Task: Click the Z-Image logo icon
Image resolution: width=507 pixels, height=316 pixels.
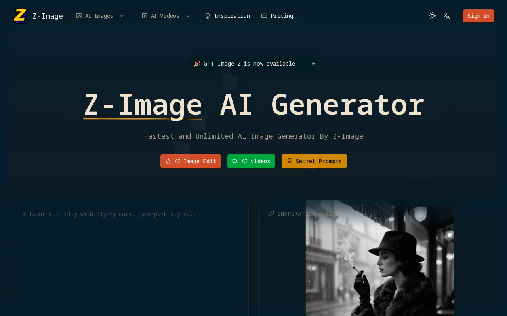Action: pos(21,16)
